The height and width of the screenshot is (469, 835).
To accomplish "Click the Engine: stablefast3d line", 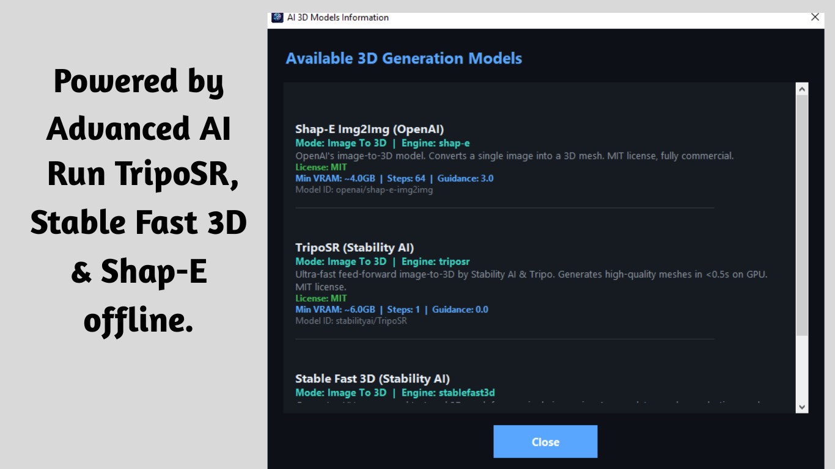I will tap(395, 392).
